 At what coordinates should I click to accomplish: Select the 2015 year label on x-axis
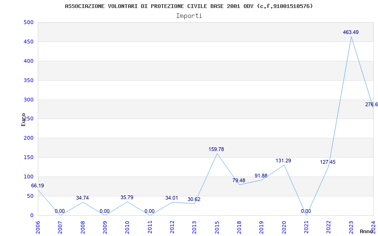tap(217, 226)
